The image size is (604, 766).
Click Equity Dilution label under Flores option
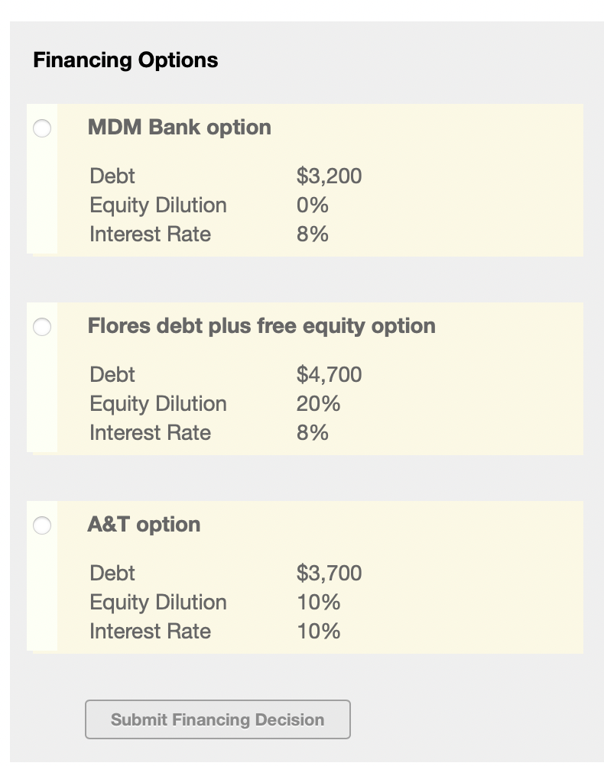tap(158, 404)
